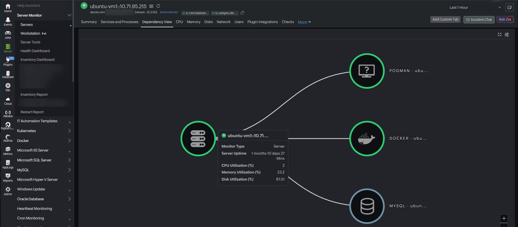
Task: Open Inventory Report menu item
Action: (x=34, y=95)
